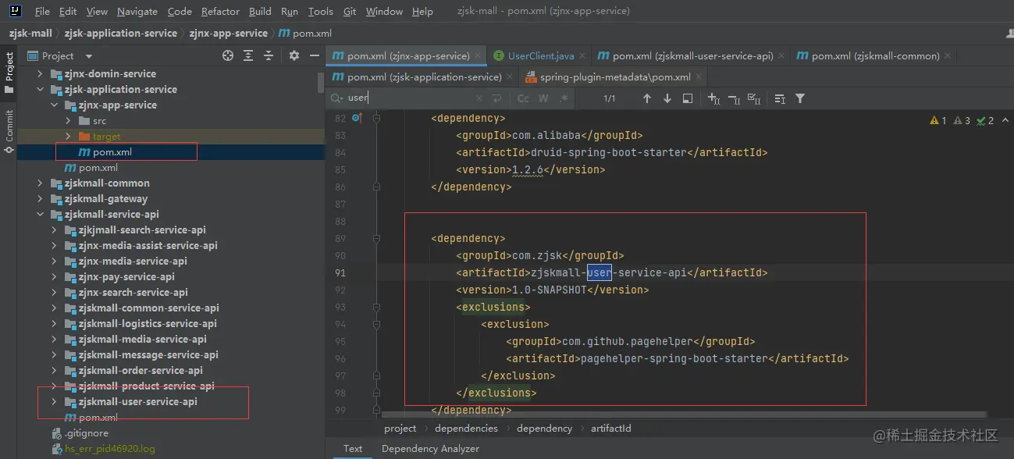The image size is (1014, 459).
Task: Select zjskmall-user-service-api in project tree
Action: click(x=137, y=402)
